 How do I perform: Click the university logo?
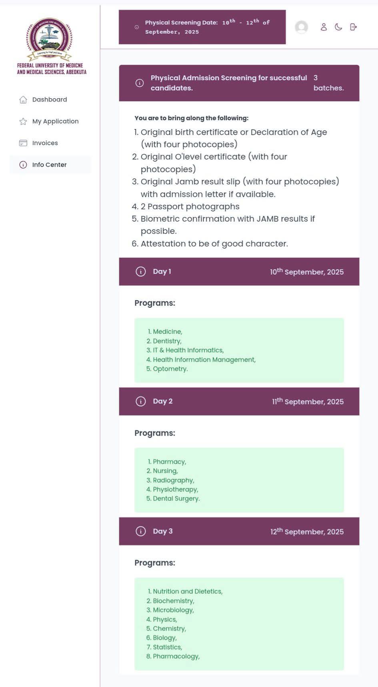click(x=50, y=39)
